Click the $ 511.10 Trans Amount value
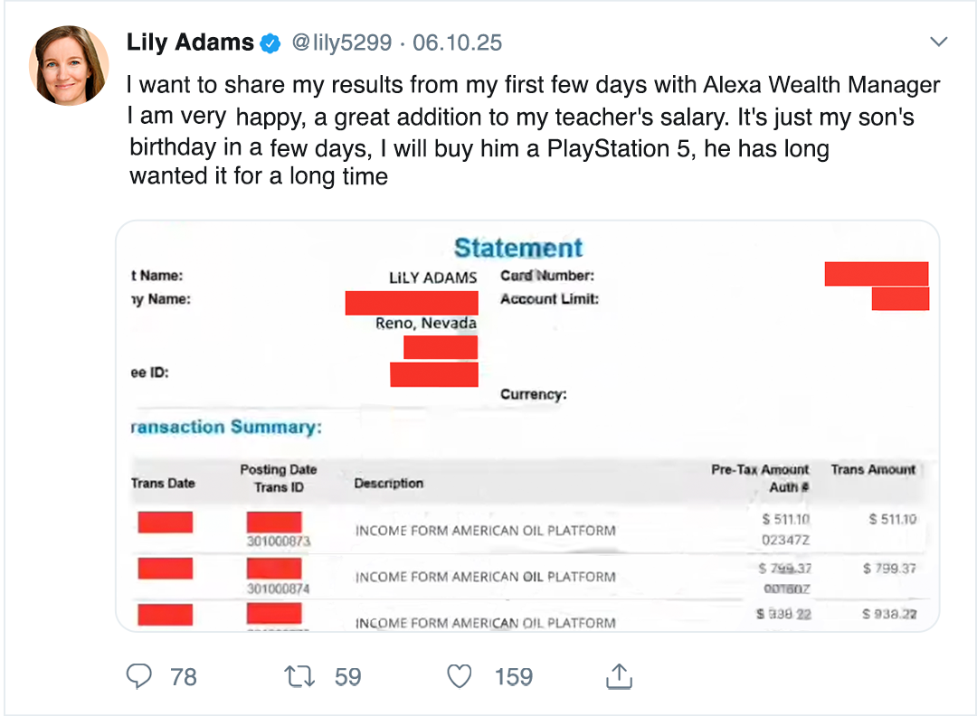Screen dimensions: 977x716 pyautogui.click(x=892, y=519)
